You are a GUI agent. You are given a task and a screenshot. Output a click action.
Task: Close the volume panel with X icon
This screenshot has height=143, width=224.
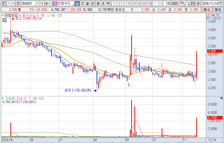(x=222, y=98)
